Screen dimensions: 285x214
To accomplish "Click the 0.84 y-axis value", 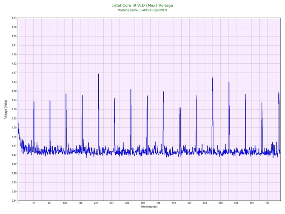I will (x=14, y=201).
